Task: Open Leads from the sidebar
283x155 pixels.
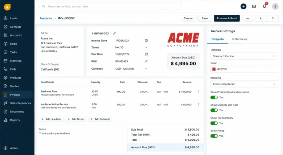Action: [14, 18]
